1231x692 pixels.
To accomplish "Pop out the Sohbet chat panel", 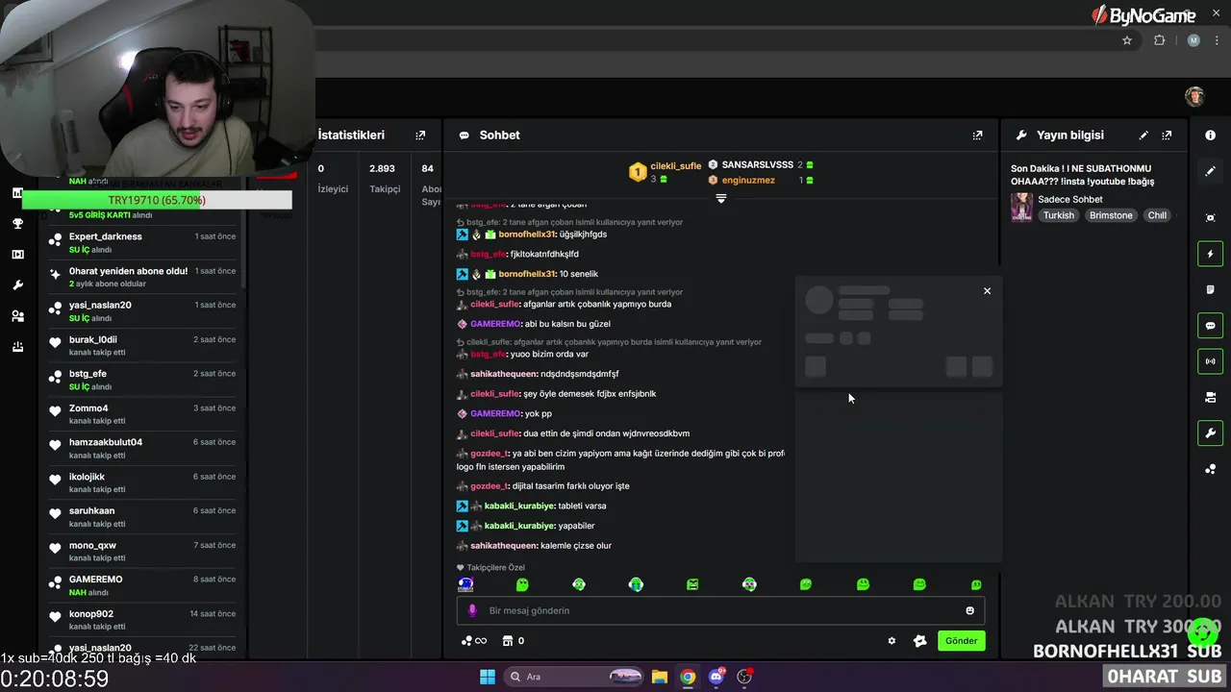I will (977, 136).
